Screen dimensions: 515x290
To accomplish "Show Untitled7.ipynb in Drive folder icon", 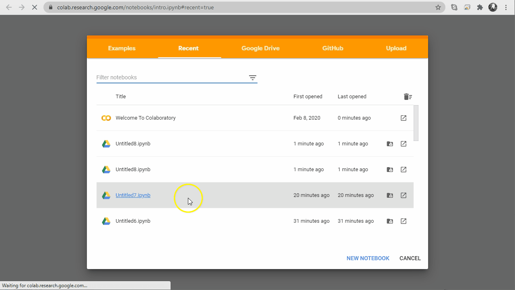I will tap(390, 195).
